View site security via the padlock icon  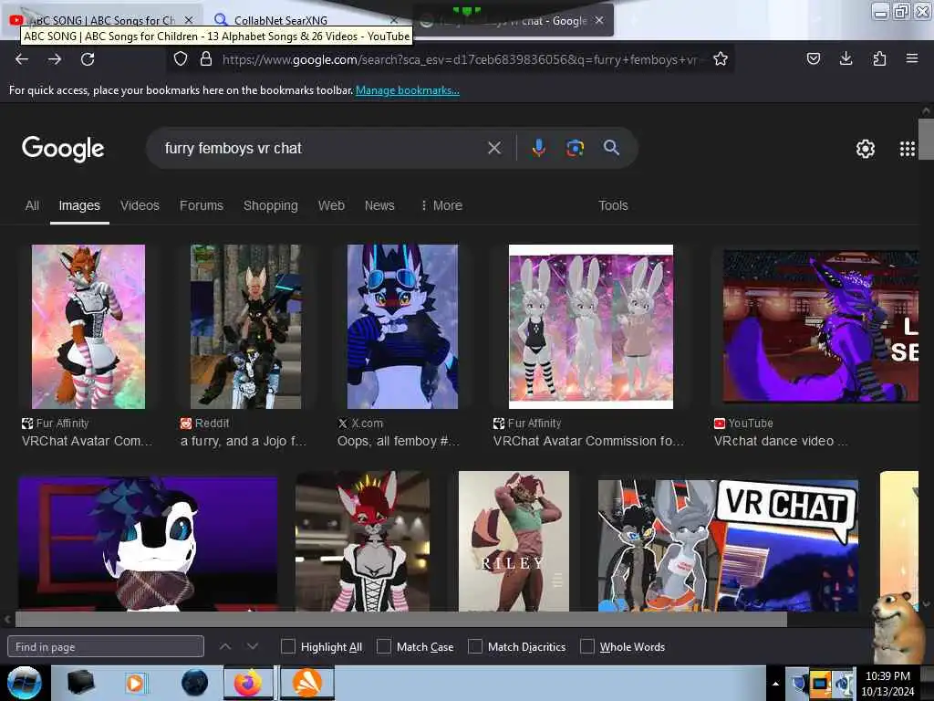pos(206,59)
